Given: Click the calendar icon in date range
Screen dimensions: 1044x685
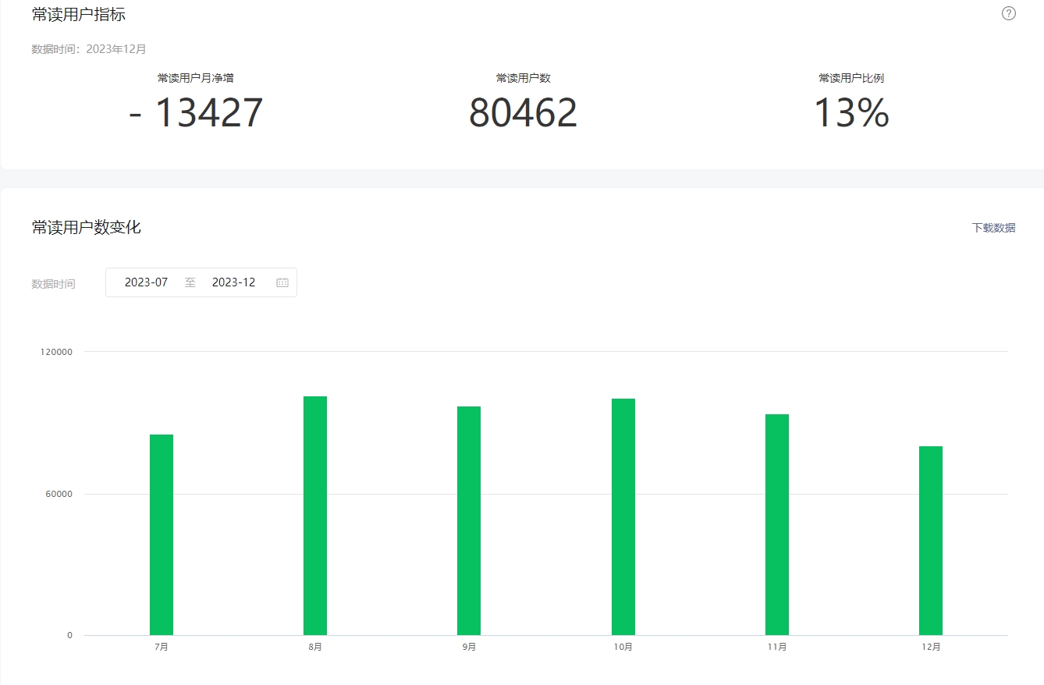Looking at the screenshot, I should 282,282.
